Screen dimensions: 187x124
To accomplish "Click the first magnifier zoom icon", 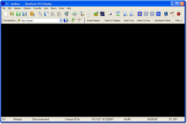I will [x=125, y=14].
